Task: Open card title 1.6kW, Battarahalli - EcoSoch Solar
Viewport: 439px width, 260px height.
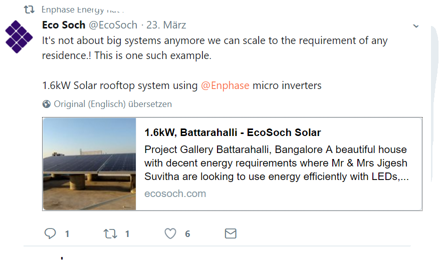Action: coord(233,132)
